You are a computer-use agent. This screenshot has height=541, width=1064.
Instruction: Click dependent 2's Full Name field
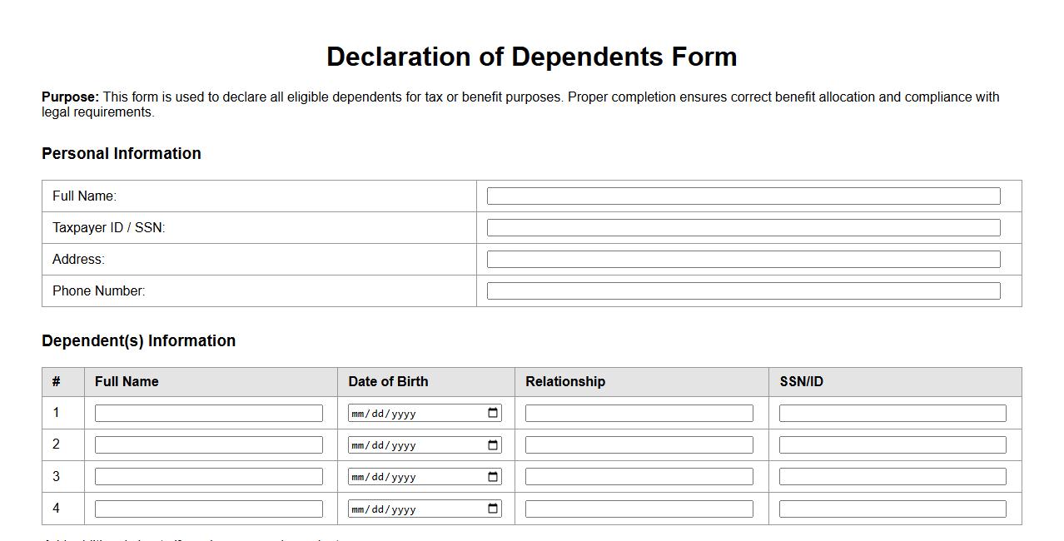(208, 444)
